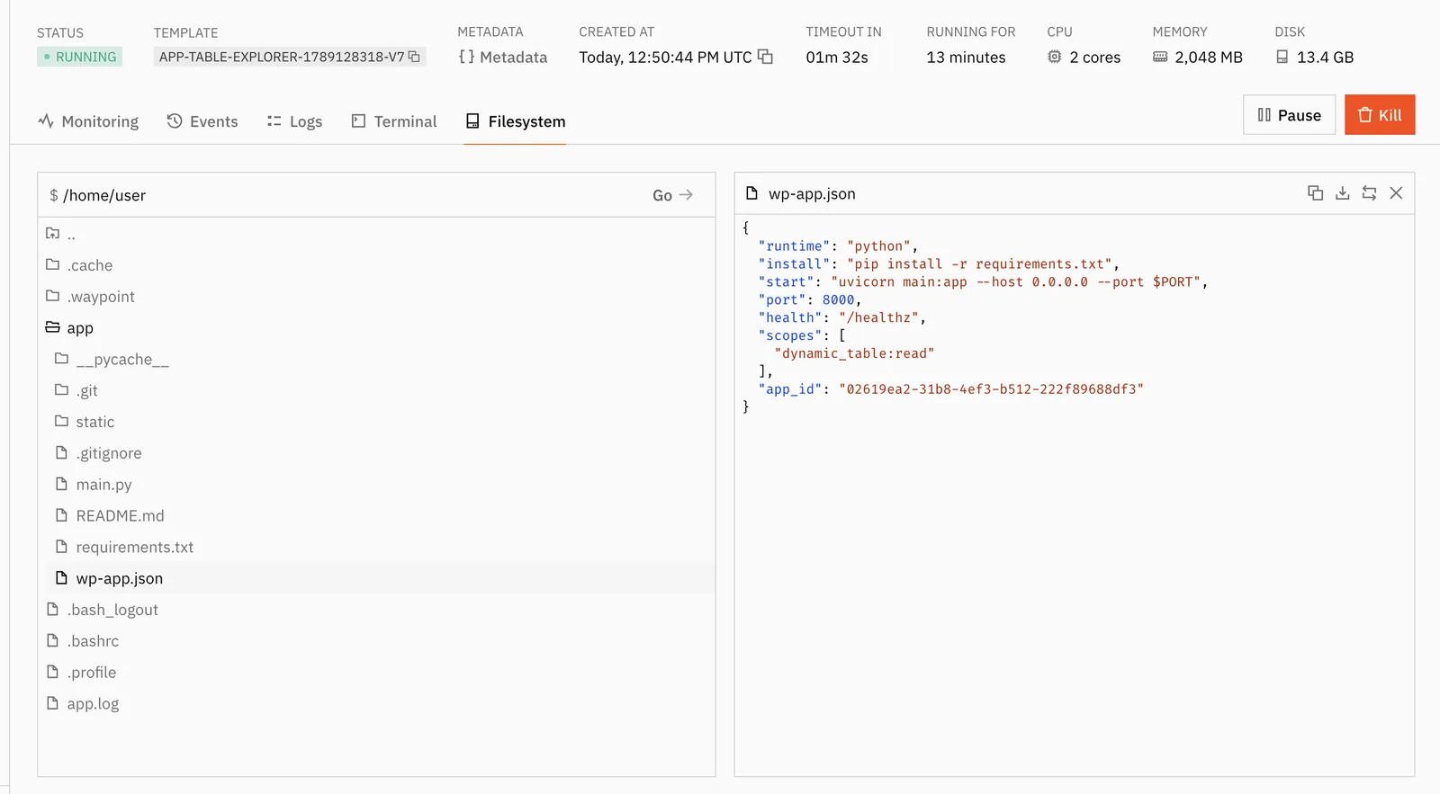Expand the .waypoint folder
The width and height of the screenshot is (1440, 794).
(376, 297)
